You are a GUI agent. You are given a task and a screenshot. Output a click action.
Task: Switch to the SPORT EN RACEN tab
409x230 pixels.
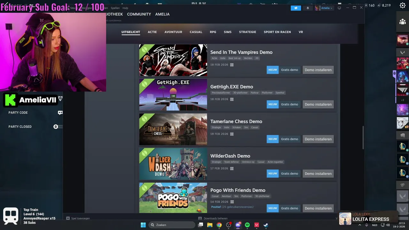(x=277, y=32)
